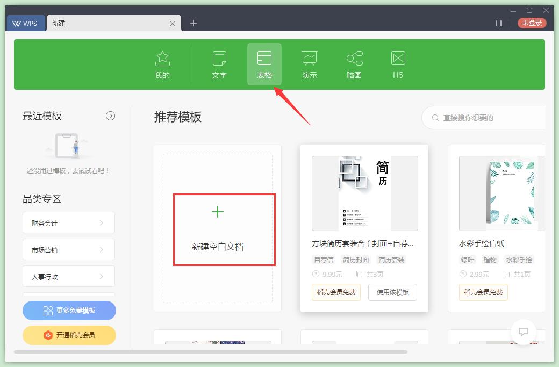Click the 使用该模板 button on the resume template
The width and height of the screenshot is (559, 367).
click(392, 292)
